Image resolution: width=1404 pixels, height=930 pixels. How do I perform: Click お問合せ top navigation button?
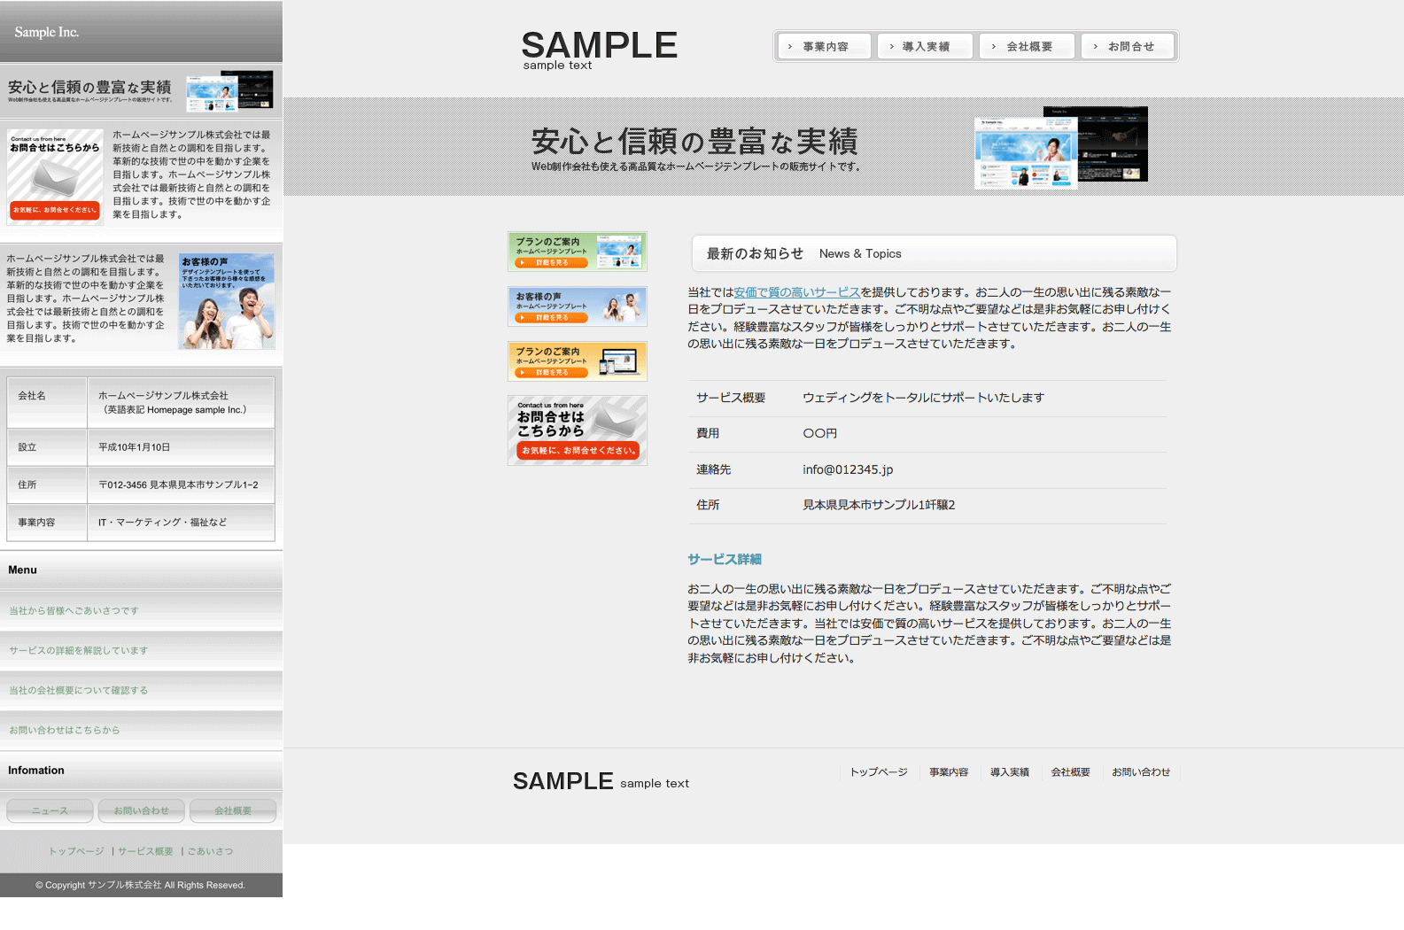coord(1129,47)
